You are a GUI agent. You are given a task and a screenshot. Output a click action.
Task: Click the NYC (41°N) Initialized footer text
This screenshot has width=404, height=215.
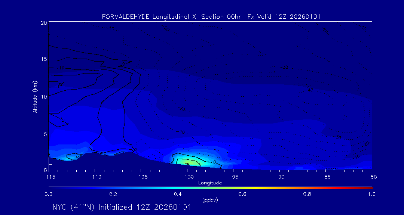coord(122,207)
